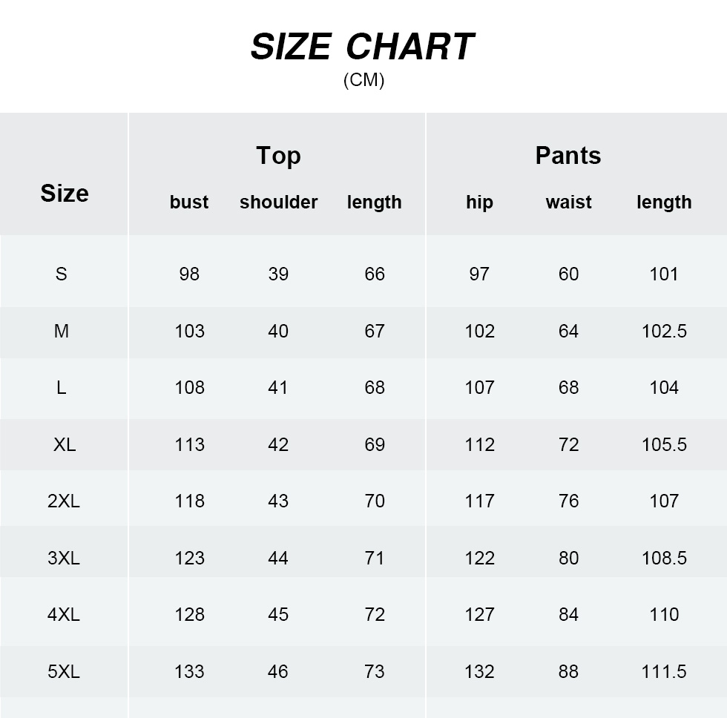The height and width of the screenshot is (718, 727).
Task: Click the hip column label
Action: pyautogui.click(x=479, y=202)
